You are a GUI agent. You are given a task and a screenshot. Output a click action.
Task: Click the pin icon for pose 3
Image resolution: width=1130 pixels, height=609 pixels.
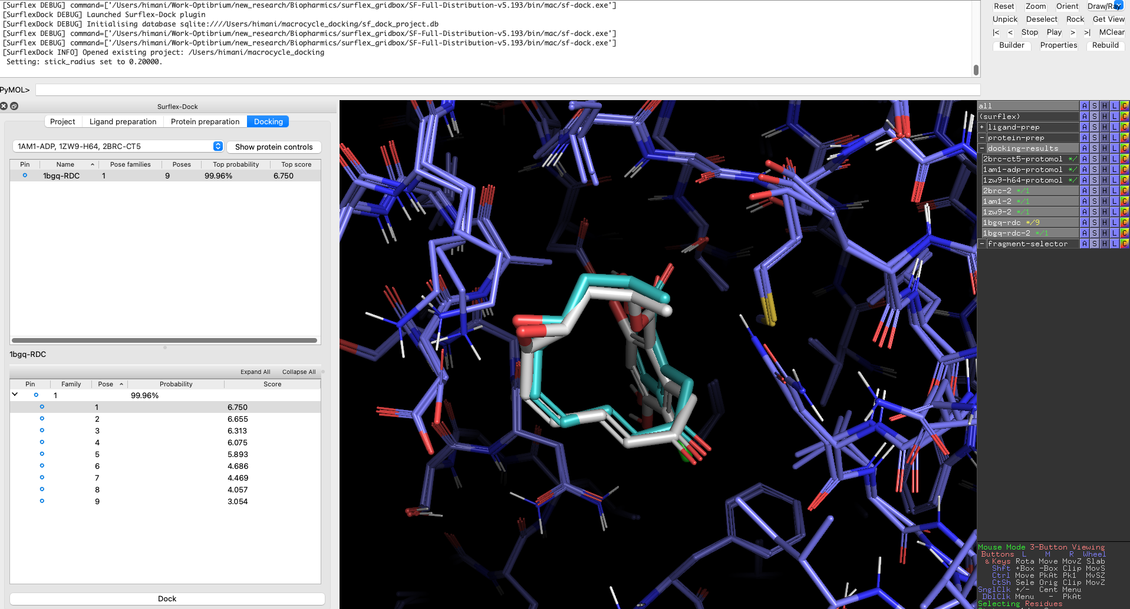[42, 431]
